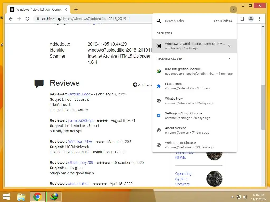The height and width of the screenshot is (202, 270).
Task: Close the Windows 7 Gold Edition tab
Action: pyautogui.click(x=66, y=9)
